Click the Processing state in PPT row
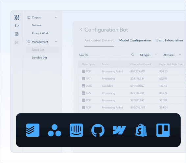The width and height of the screenshot is (186, 163). (x=108, y=79)
